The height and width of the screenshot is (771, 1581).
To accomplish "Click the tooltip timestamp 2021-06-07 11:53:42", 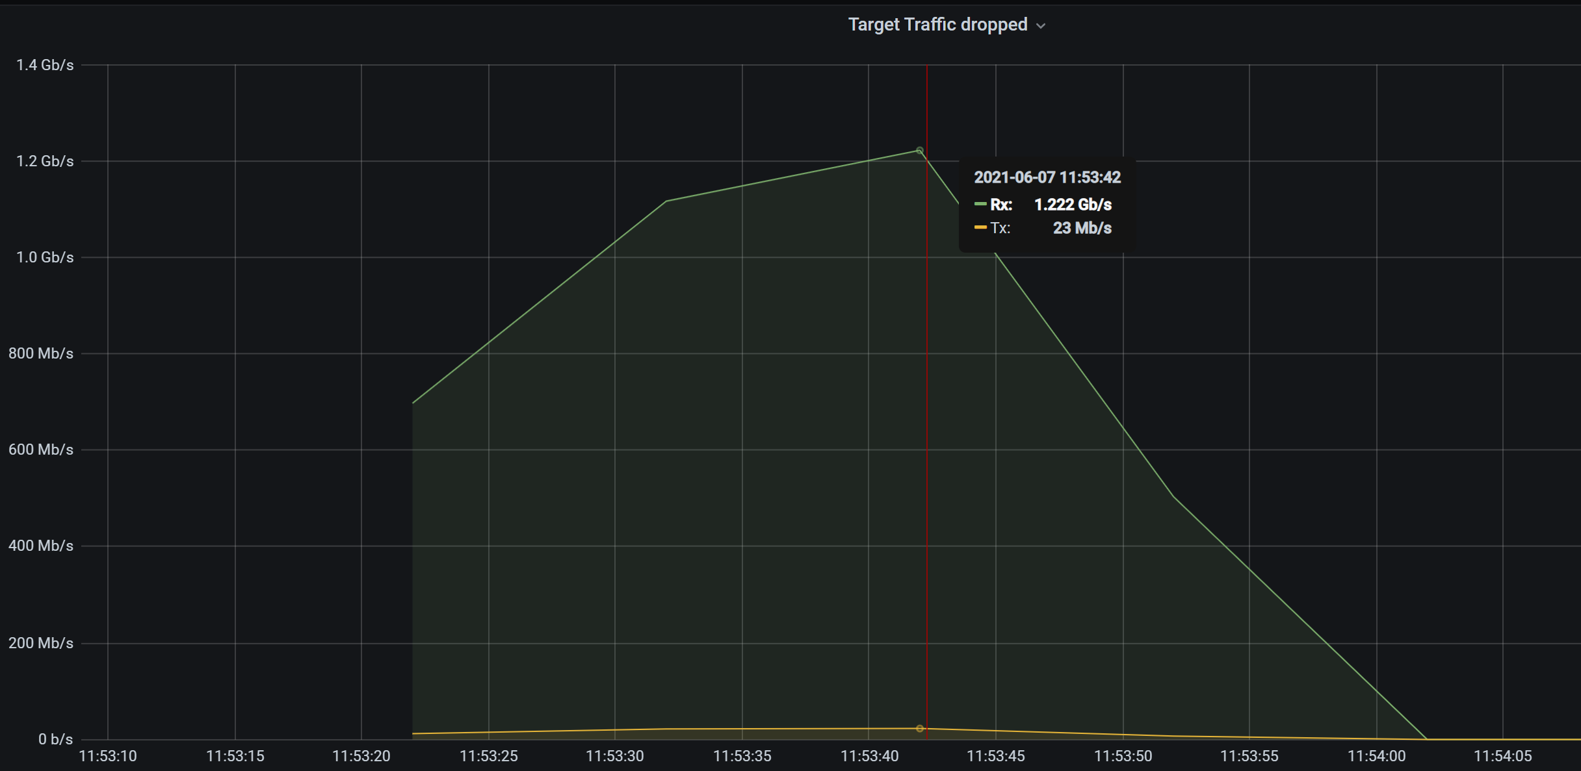I will [1047, 177].
